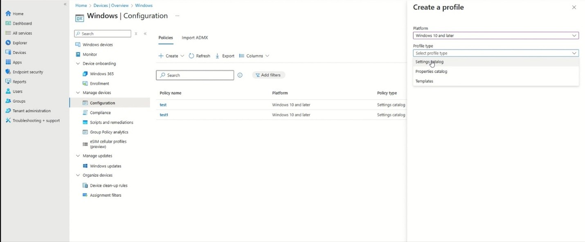
Task: Click the info icon beside search
Action: coord(240,75)
